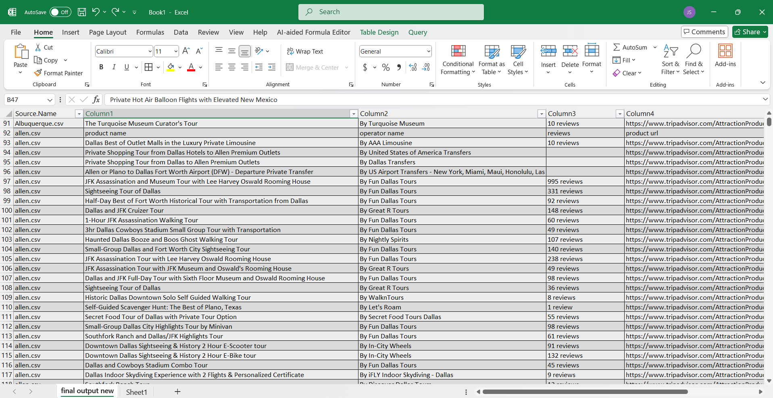
Task: Open font size dropdown
Action: [176, 51]
